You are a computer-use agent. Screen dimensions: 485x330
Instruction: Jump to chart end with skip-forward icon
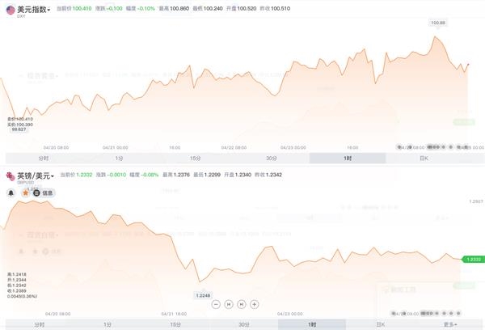(241, 304)
